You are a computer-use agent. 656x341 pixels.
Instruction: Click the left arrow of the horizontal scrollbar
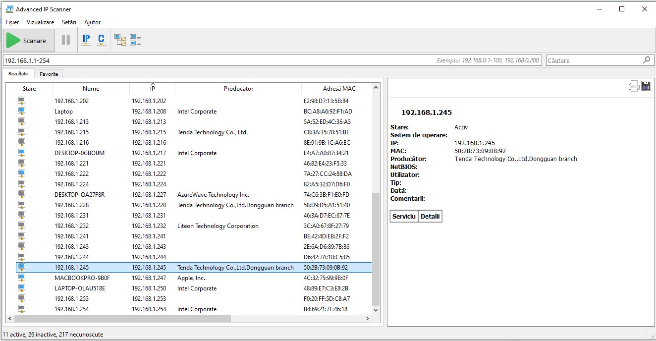[x=10, y=319]
